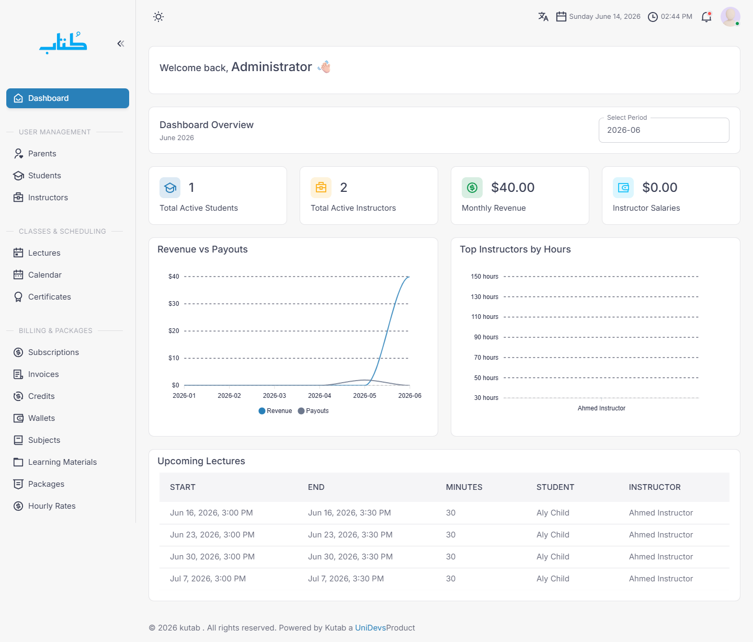Click the Calendar sidebar icon

pos(18,275)
